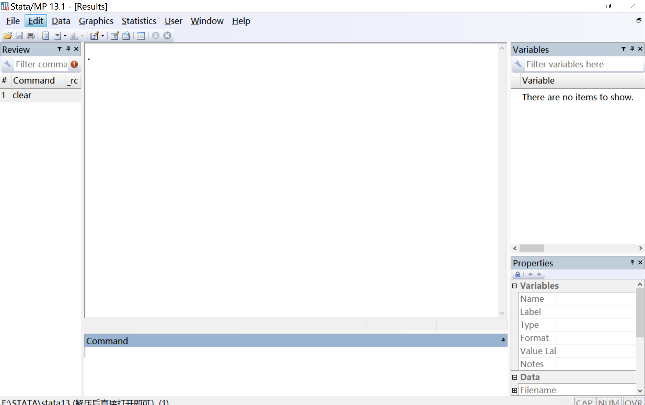Screen dimensions: 645x405
Task: Click the Viewer eye icon
Action: click(x=57, y=36)
